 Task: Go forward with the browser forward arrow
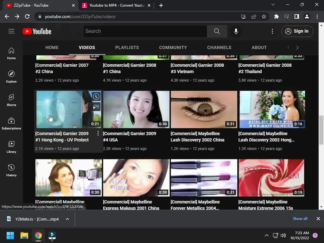[17, 16]
